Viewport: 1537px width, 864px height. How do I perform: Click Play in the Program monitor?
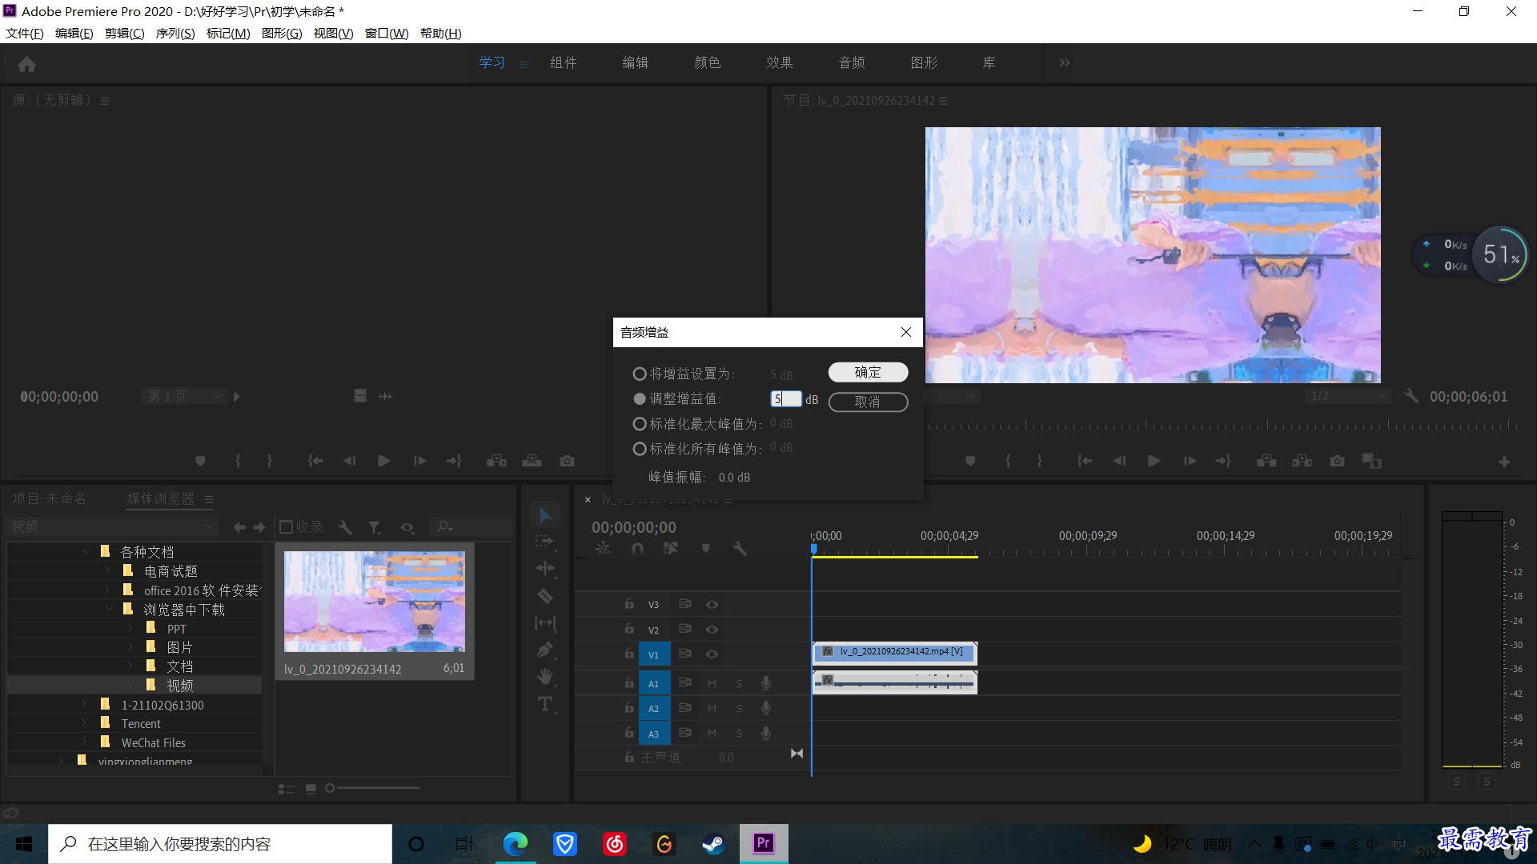pyautogui.click(x=1154, y=462)
